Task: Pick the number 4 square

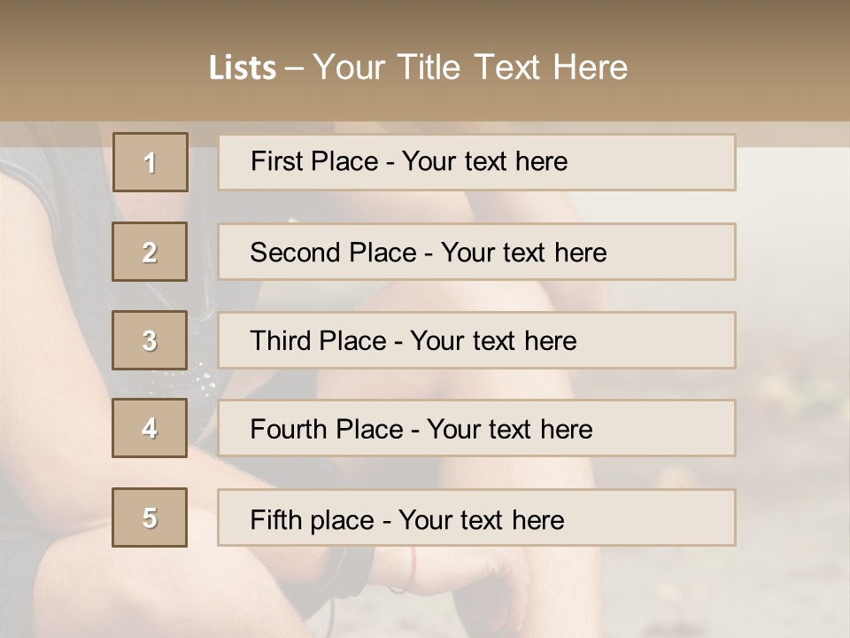Action: coord(150,428)
